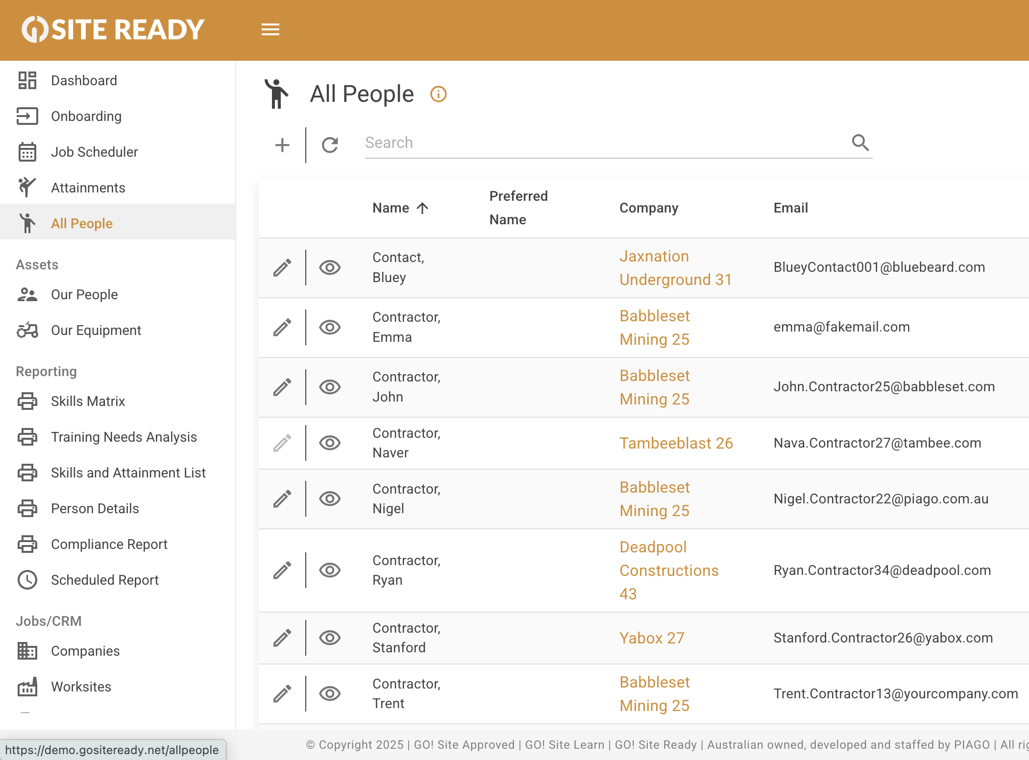Click the Our Equipment tractor icon
Screen dimensions: 1029x760
(27, 330)
